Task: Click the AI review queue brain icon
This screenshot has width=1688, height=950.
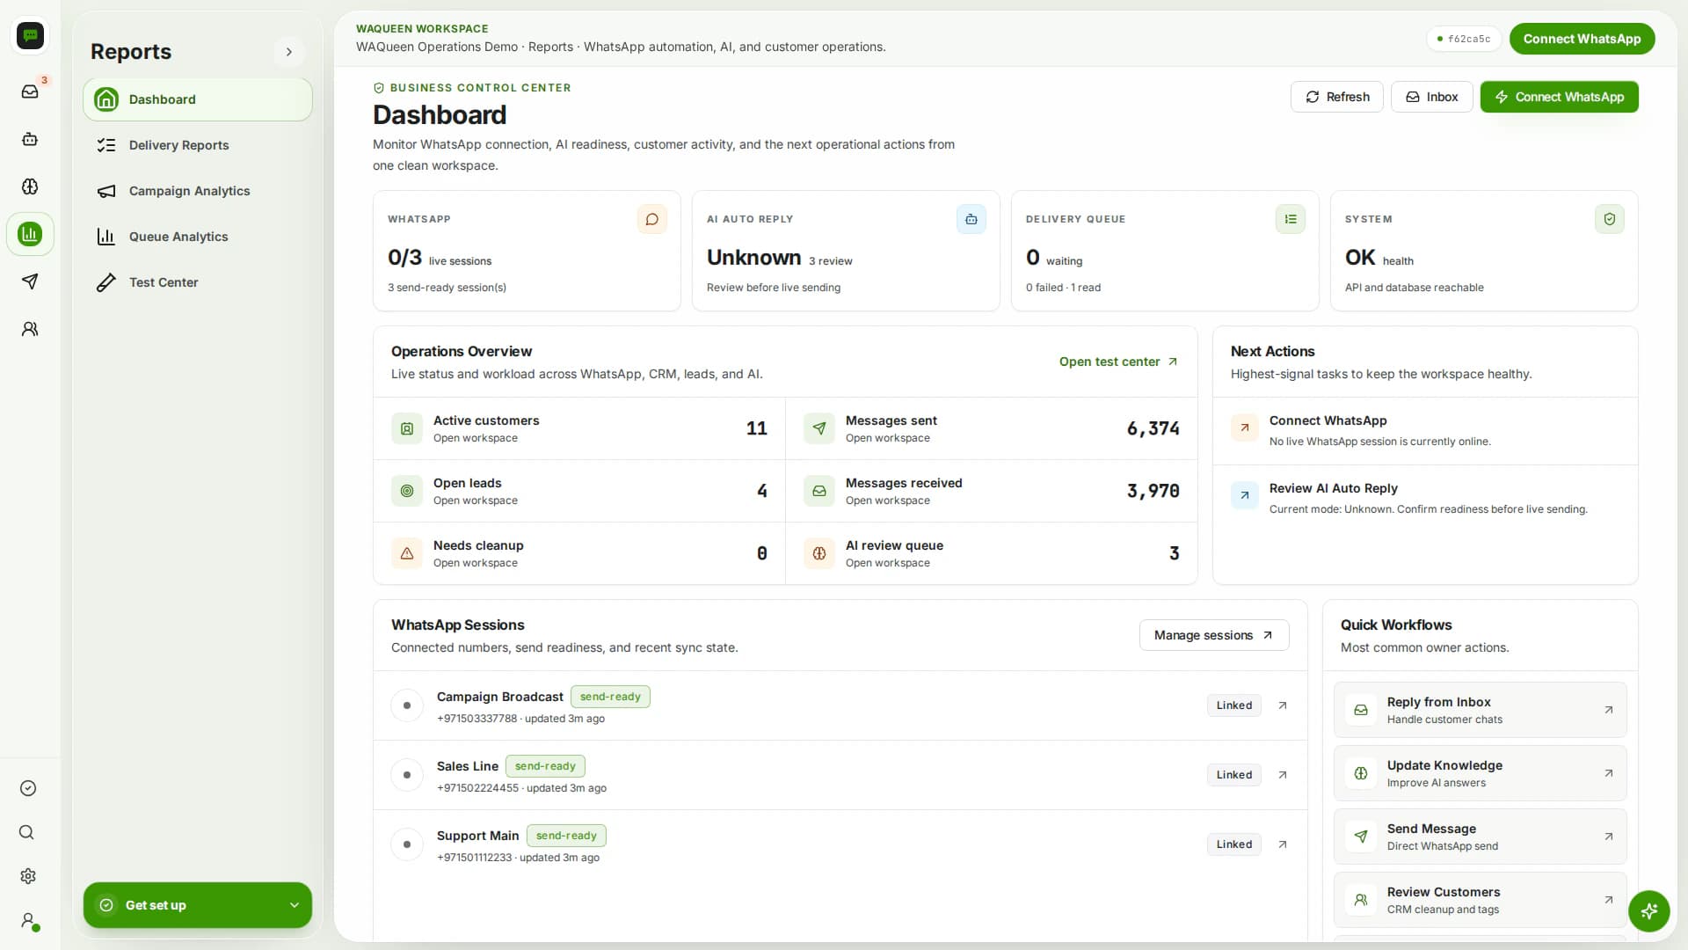Action: pyautogui.click(x=819, y=553)
